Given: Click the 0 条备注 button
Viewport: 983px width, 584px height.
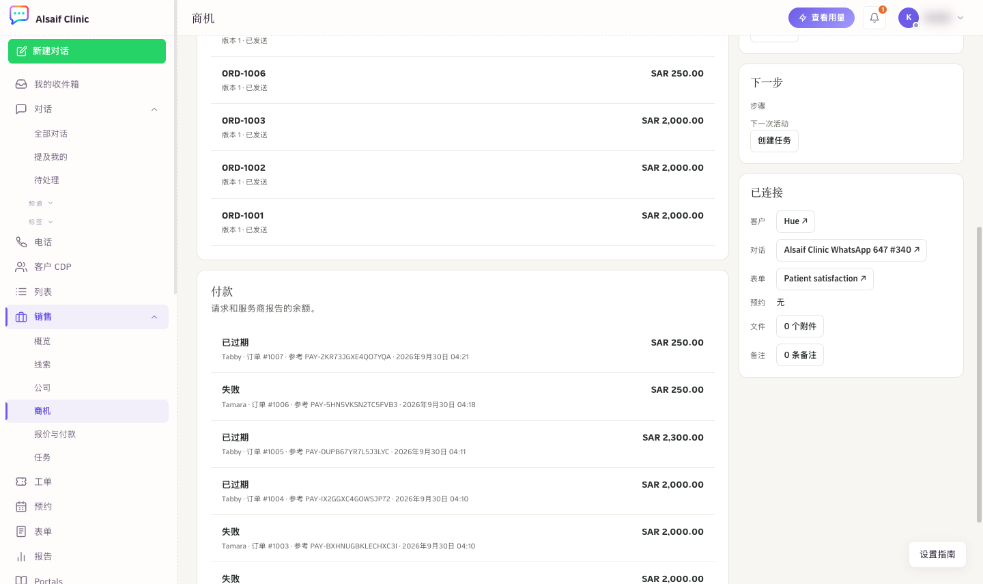Looking at the screenshot, I should [x=800, y=355].
